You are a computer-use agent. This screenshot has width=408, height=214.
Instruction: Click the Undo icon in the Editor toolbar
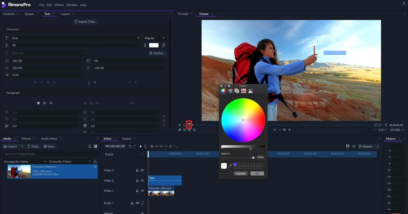coord(130,146)
